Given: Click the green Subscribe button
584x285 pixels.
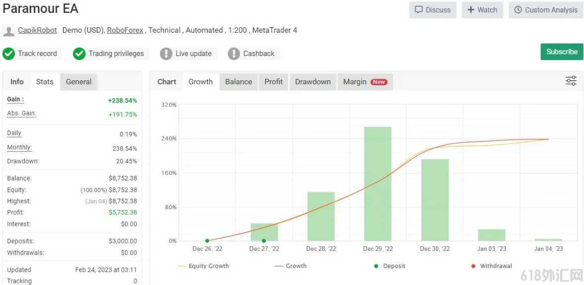Looking at the screenshot, I should pos(562,52).
